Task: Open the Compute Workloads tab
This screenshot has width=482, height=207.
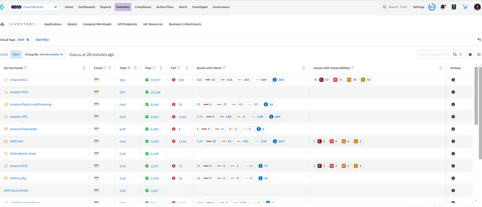Action: coord(97,24)
